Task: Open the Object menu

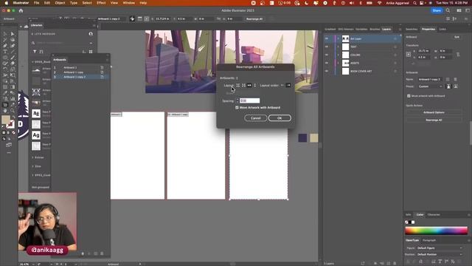Action: click(x=60, y=3)
